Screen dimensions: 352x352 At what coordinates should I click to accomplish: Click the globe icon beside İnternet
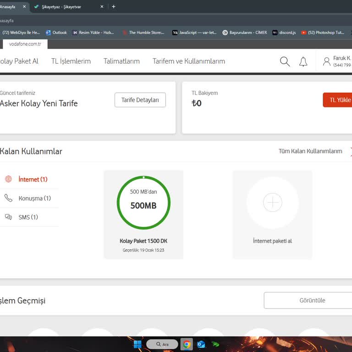coord(8,179)
